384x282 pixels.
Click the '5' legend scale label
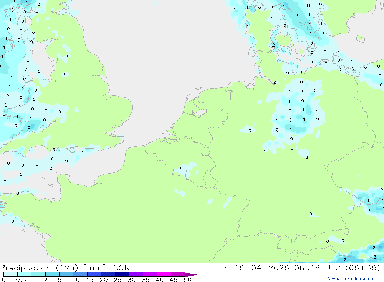point(60,280)
